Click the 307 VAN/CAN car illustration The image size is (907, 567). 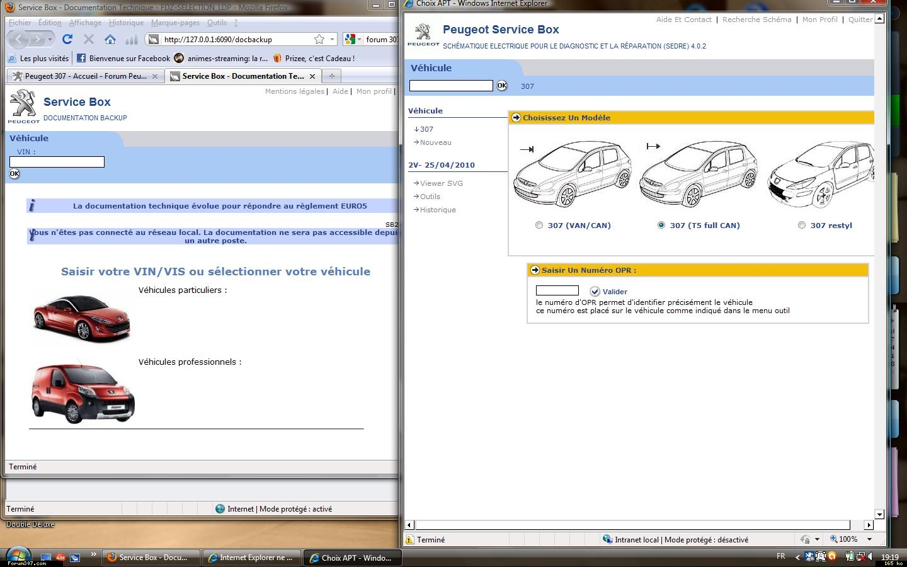point(573,174)
